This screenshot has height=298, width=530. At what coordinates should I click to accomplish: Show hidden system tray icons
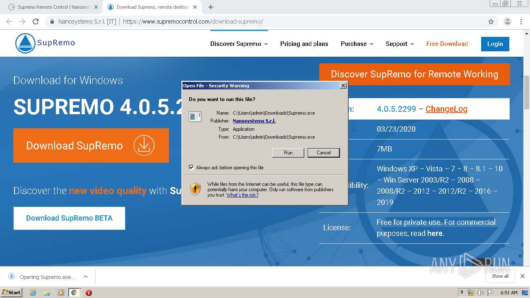[462, 293]
